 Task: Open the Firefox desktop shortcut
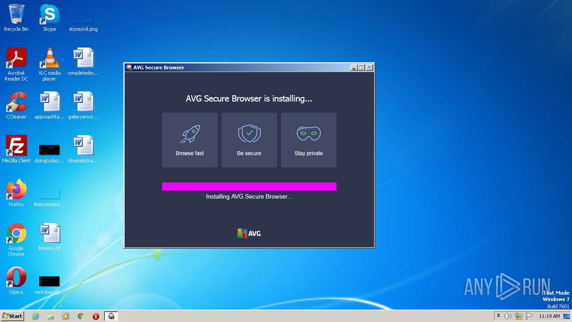16,193
